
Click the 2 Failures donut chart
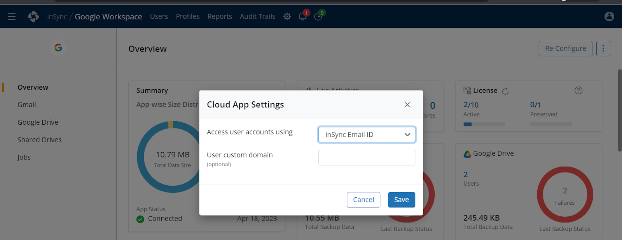565,195
